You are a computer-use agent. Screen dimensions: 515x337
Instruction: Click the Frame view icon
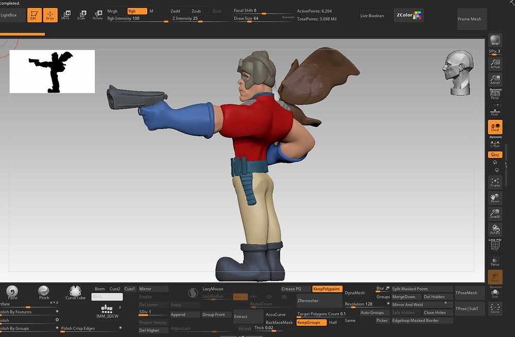point(495,183)
